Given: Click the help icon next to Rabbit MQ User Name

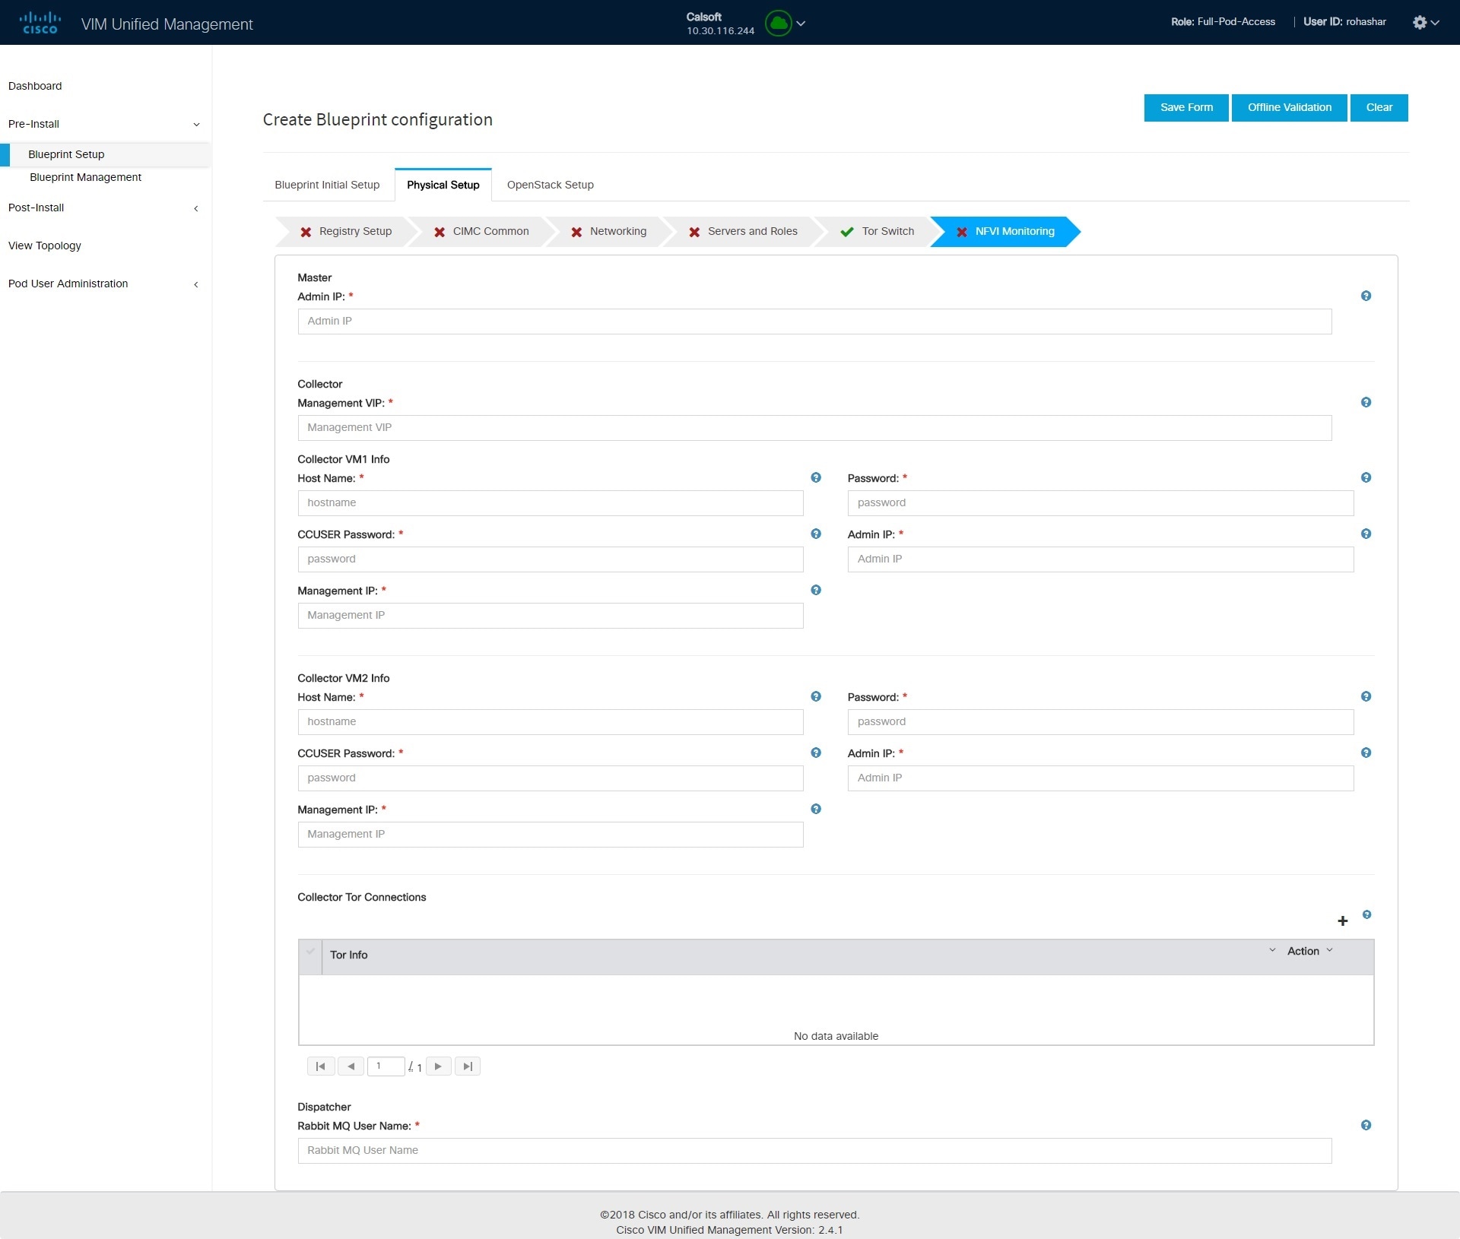Looking at the screenshot, I should 1366,1125.
